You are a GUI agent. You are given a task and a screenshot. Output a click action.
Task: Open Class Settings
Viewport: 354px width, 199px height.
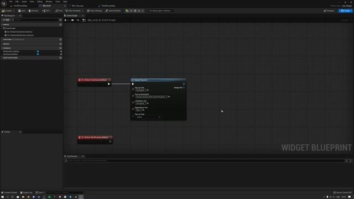(95, 11)
